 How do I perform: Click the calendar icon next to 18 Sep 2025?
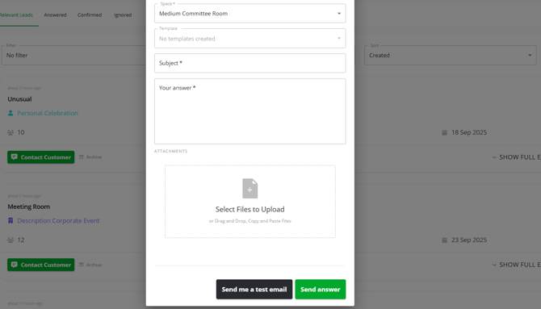[444, 132]
